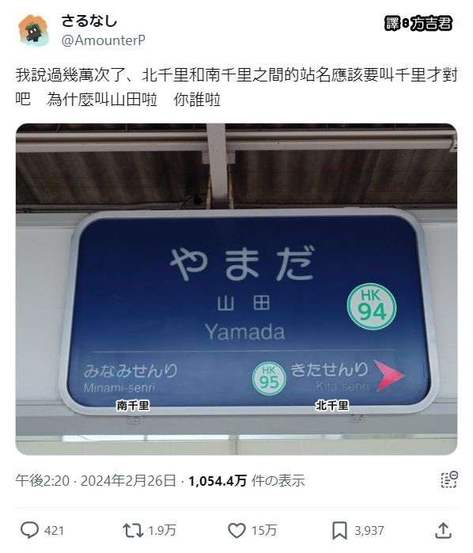Like the tweet with heart icon
Image resolution: width=473 pixels, height=553 pixels.
coord(236,530)
